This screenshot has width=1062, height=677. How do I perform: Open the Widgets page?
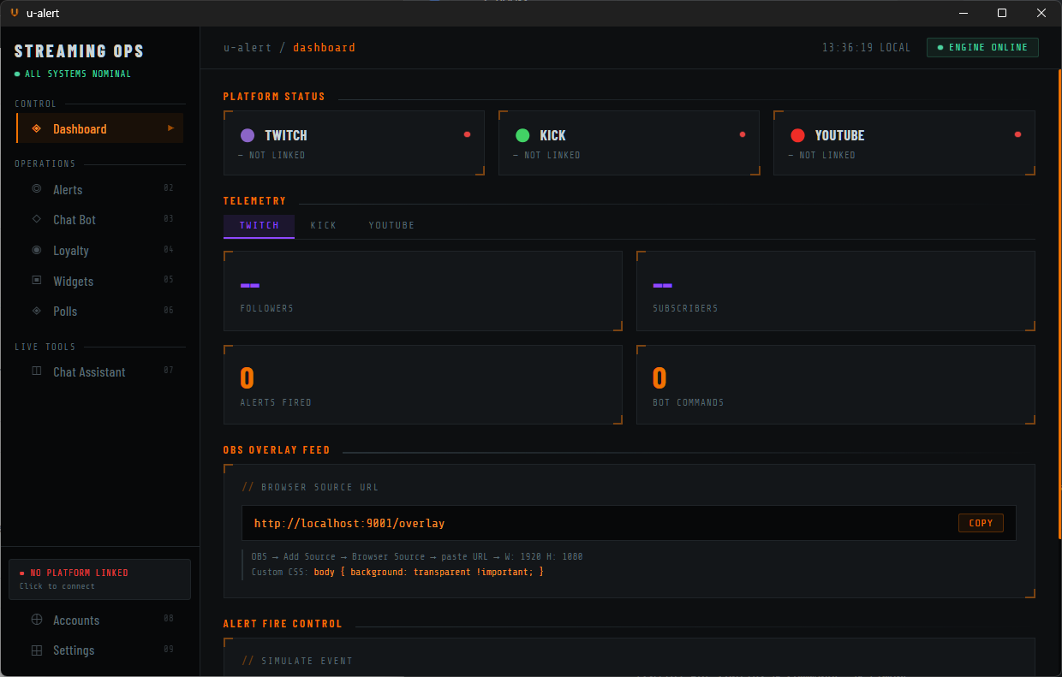[x=100, y=281]
